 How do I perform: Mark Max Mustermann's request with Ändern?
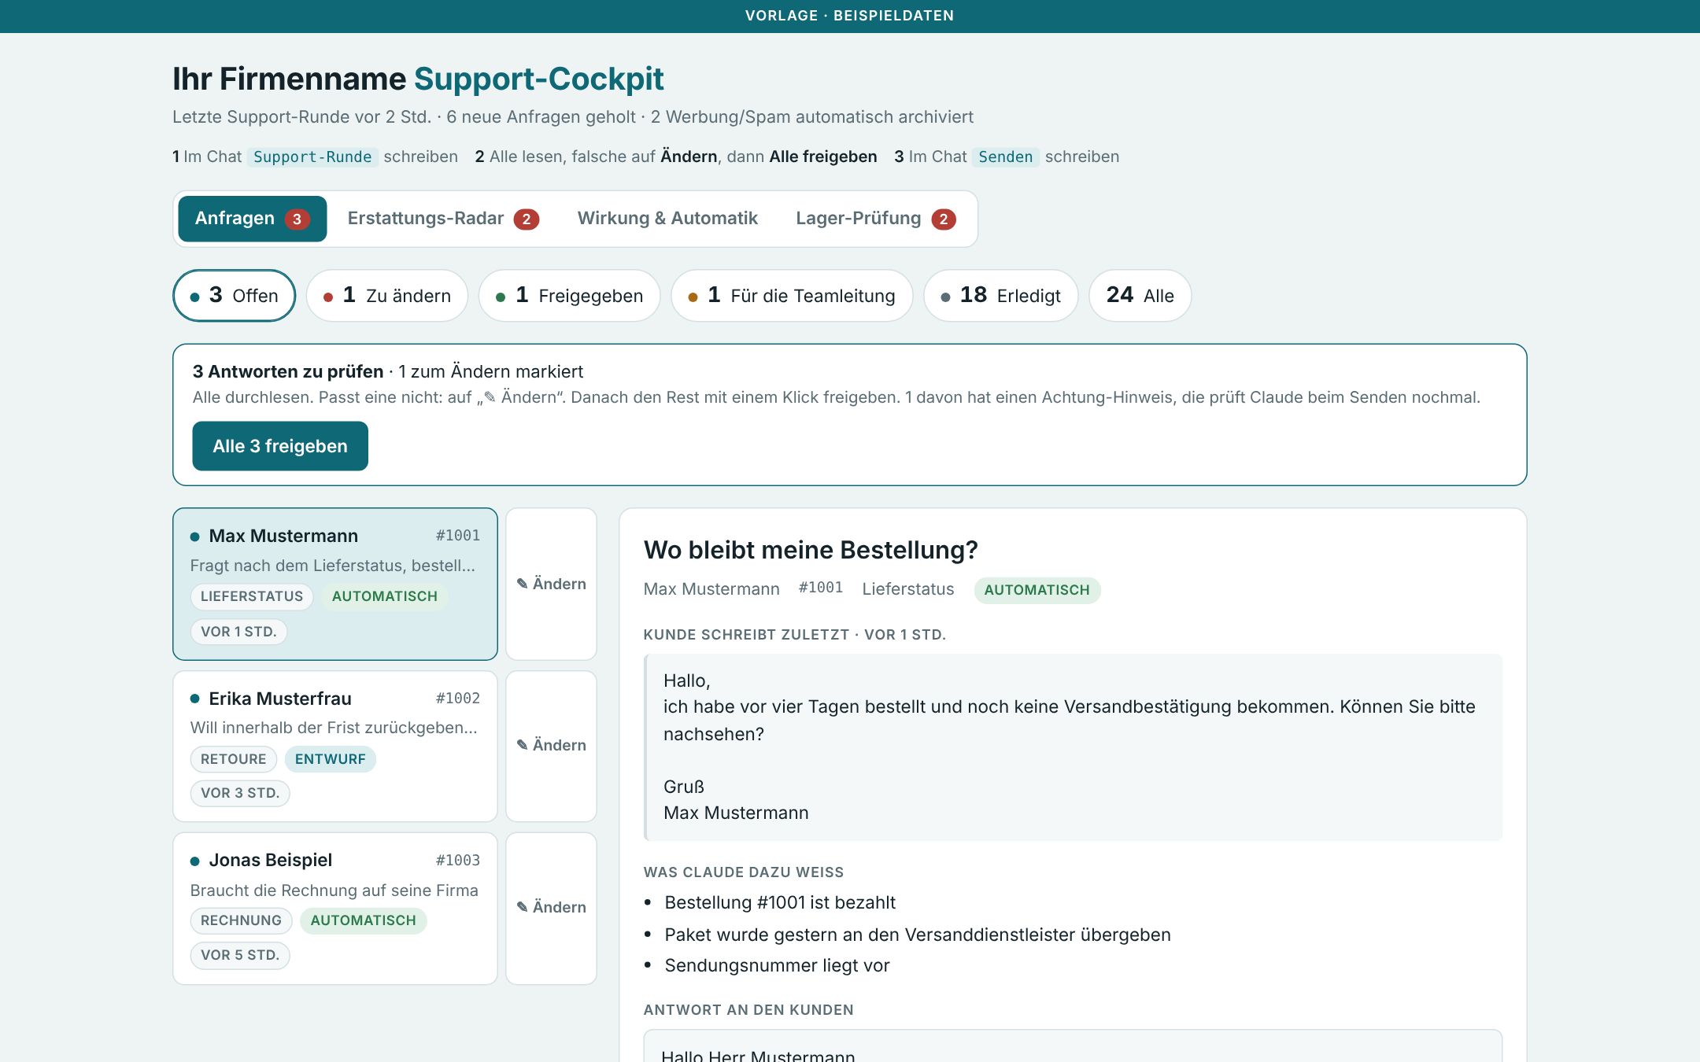pos(551,584)
